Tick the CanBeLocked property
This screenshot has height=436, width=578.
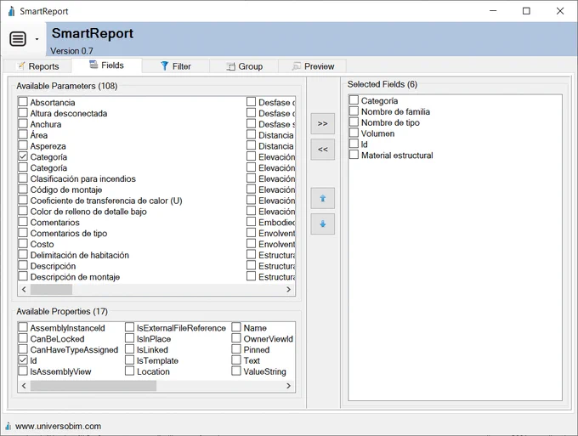[23, 338]
